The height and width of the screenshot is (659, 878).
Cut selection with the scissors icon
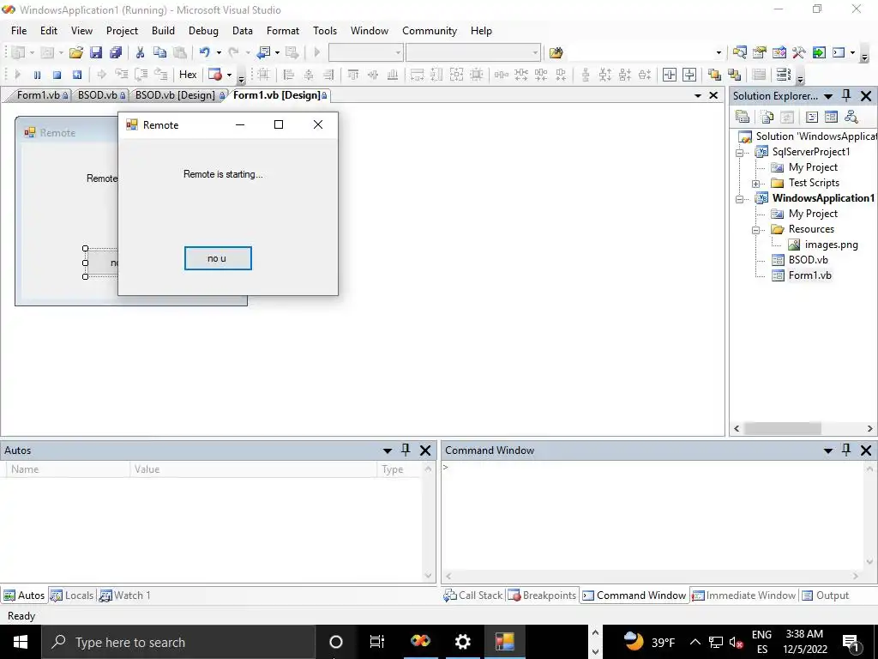pos(140,52)
